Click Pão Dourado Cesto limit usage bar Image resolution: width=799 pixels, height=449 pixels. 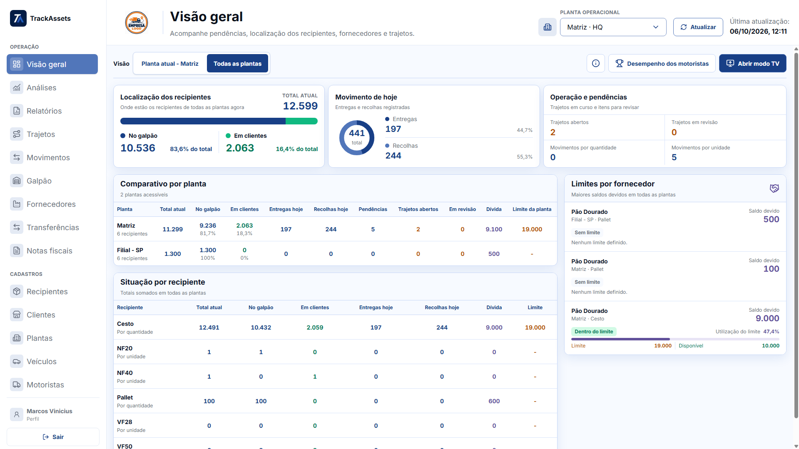click(675, 339)
